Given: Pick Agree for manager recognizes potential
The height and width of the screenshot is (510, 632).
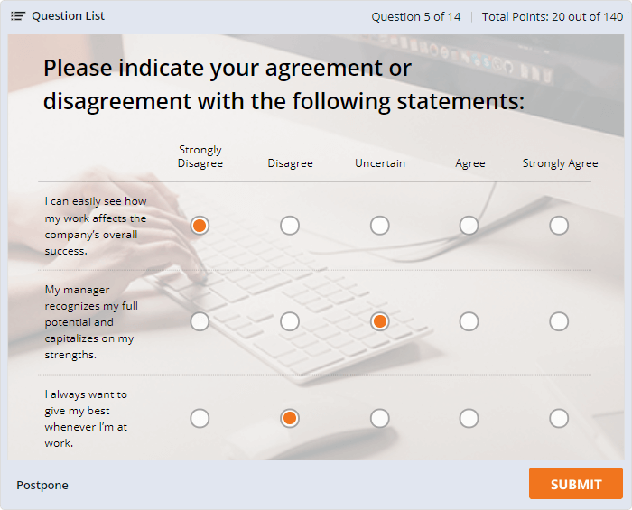Looking at the screenshot, I should 469,321.
